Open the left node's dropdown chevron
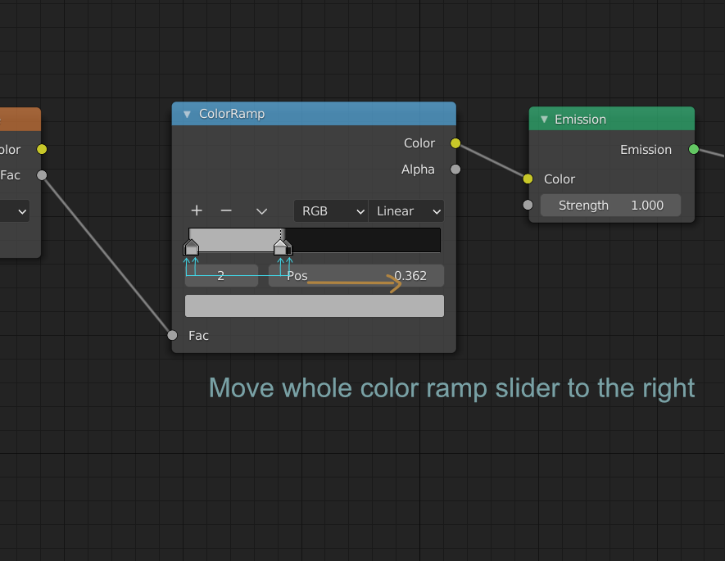 22,211
